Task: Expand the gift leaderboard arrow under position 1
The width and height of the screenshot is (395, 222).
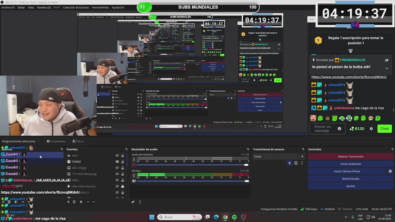Action: coord(351,51)
